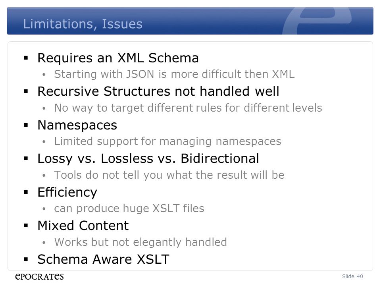
Task: Click 'Limited support for managing namespaces' text
Action: [167, 141]
